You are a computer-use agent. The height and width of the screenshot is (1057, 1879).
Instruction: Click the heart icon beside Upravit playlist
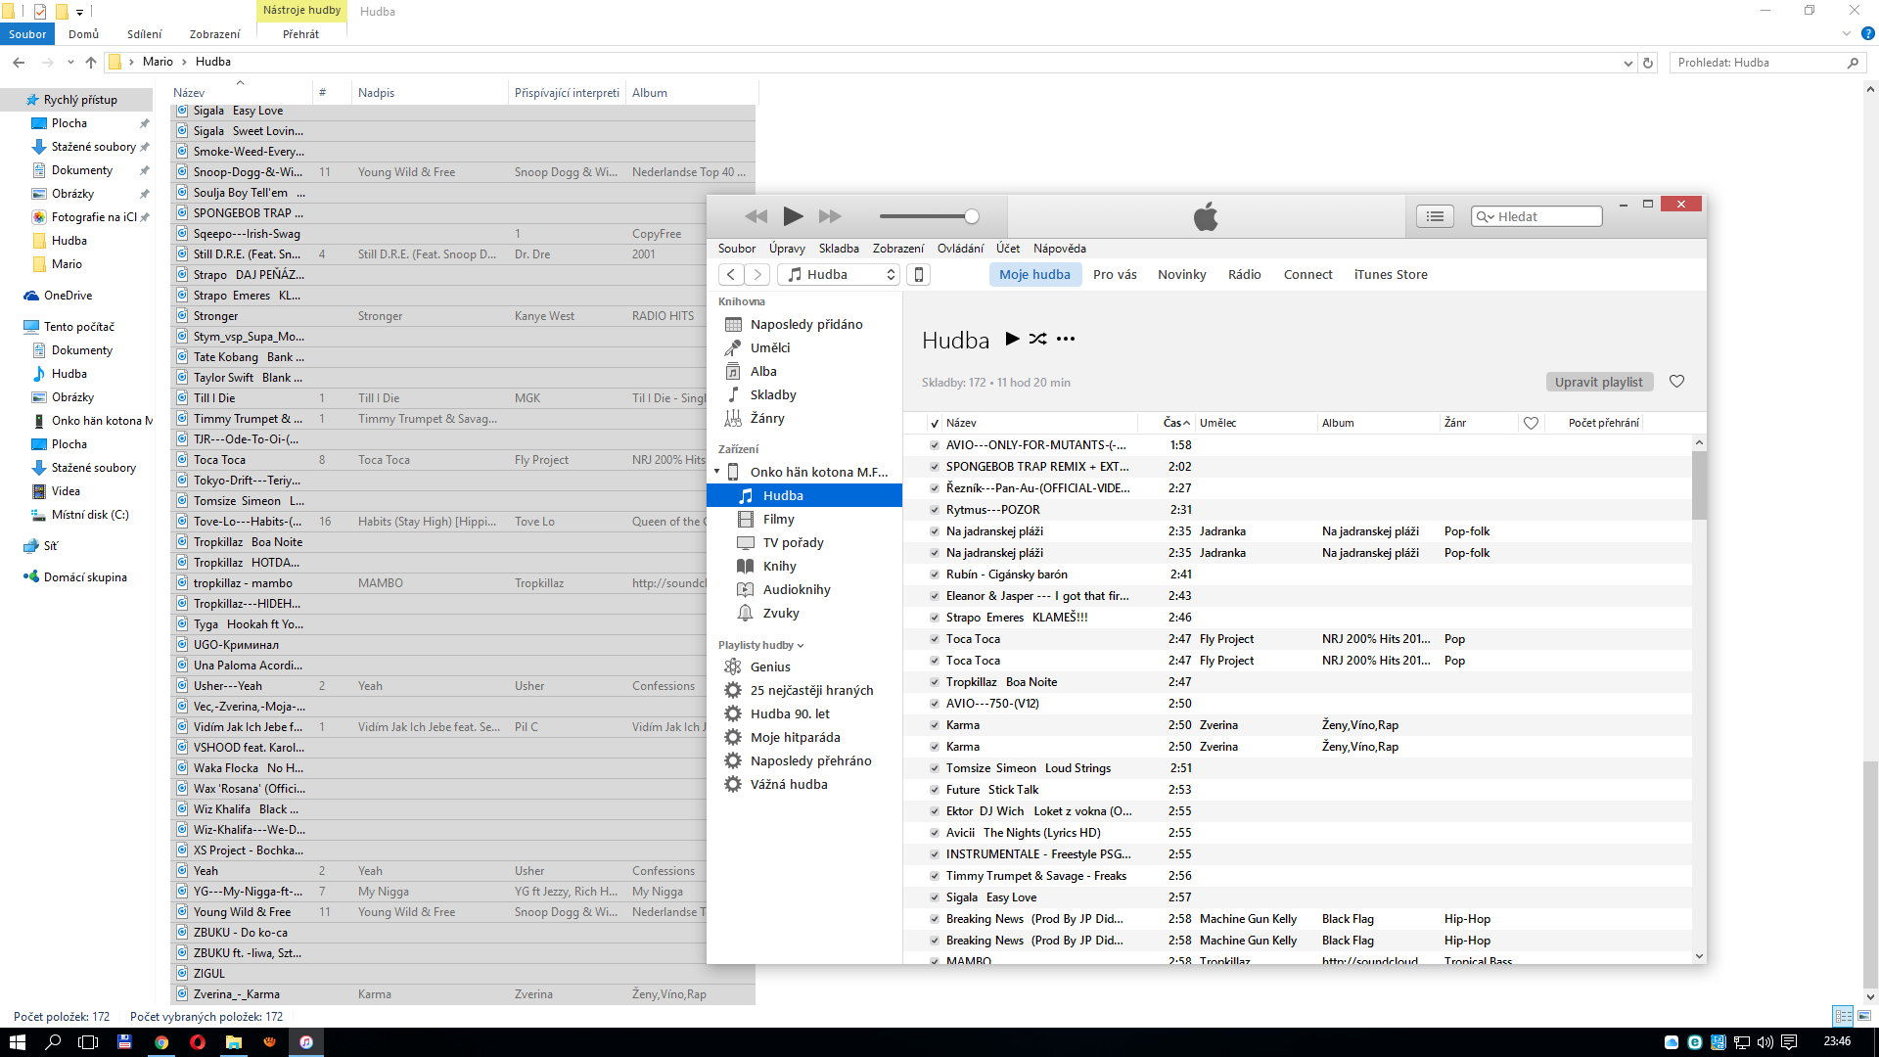1676,382
